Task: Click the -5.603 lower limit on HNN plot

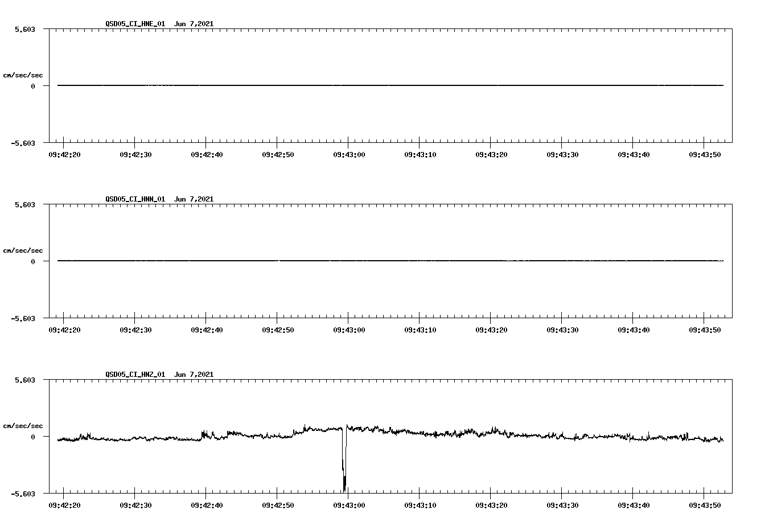Action: [23, 318]
